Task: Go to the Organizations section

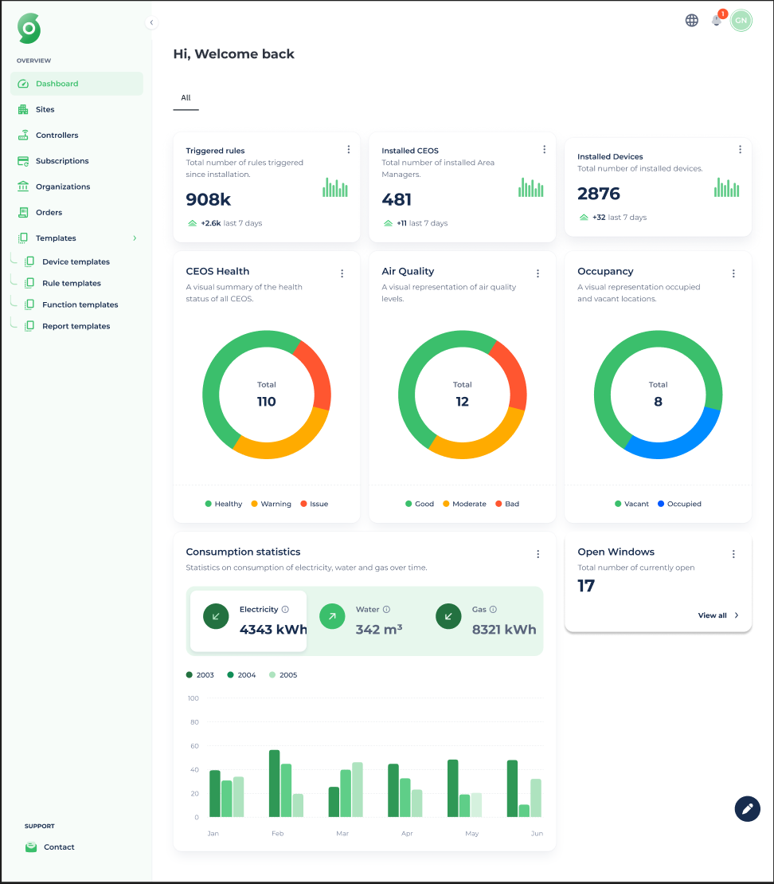Action: (64, 186)
